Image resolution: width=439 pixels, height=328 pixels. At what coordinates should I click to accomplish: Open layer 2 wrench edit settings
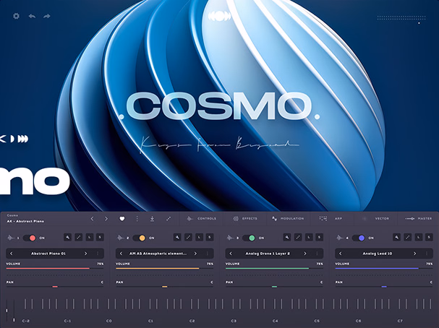pos(177,238)
